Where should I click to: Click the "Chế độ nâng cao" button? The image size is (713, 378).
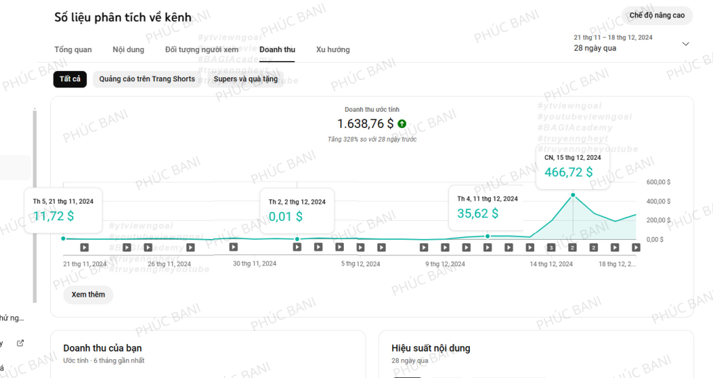pos(657,15)
